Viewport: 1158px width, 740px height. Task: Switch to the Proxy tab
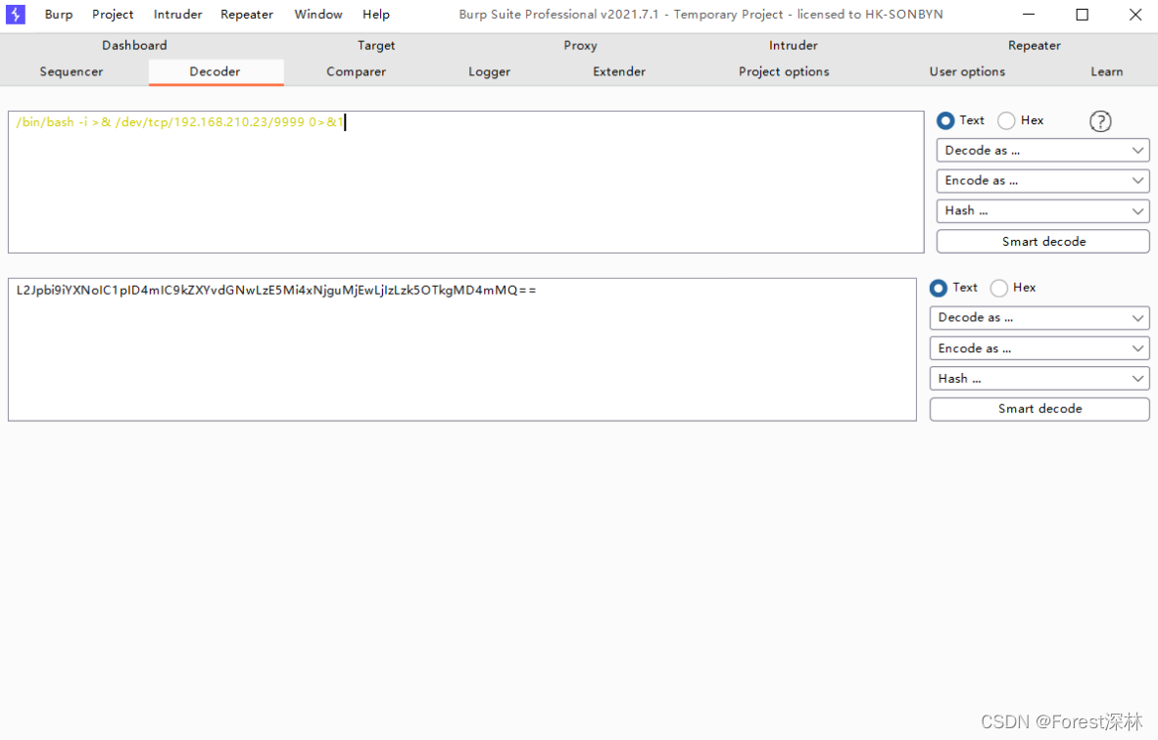(x=580, y=45)
